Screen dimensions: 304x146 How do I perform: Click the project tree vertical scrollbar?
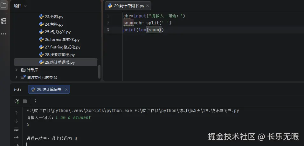click(100, 72)
